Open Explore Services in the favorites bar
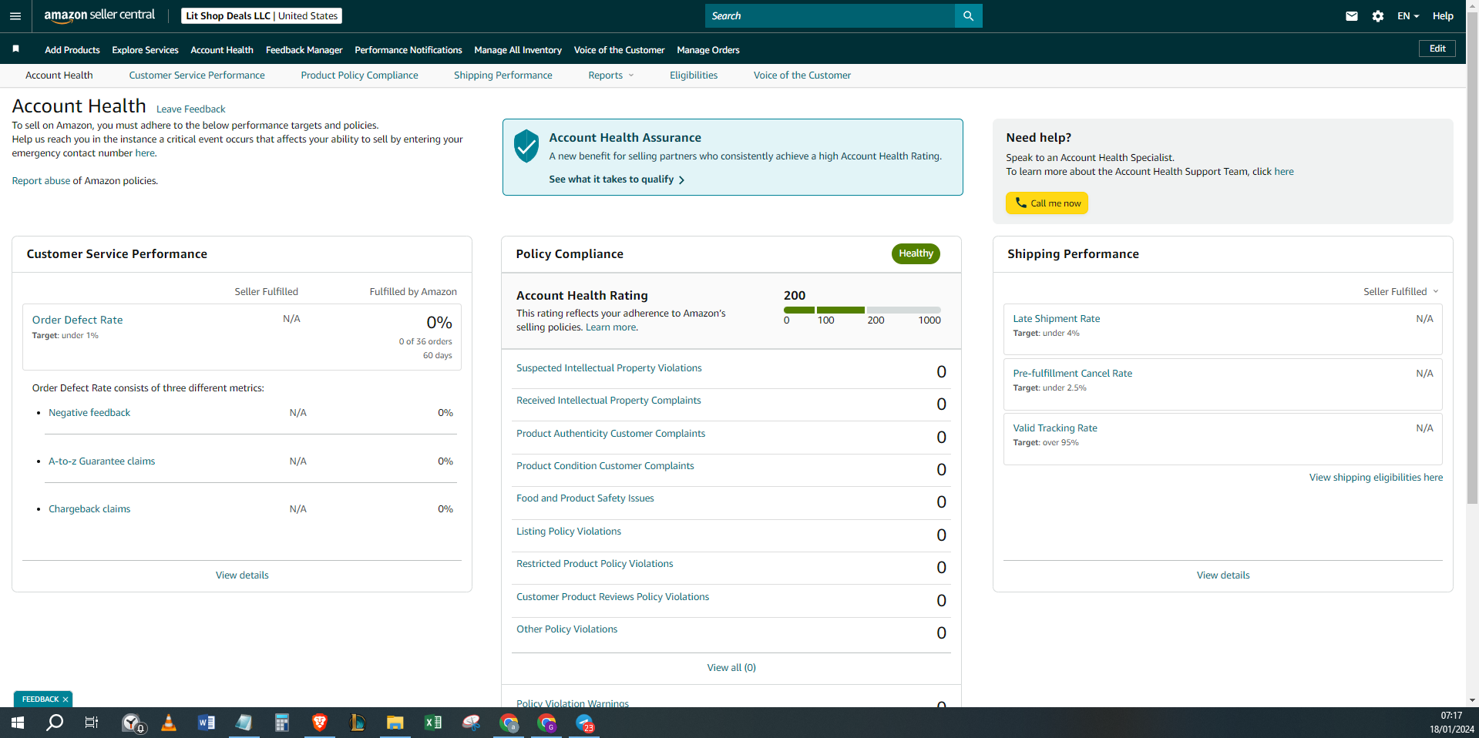The width and height of the screenshot is (1479, 738). click(x=145, y=50)
